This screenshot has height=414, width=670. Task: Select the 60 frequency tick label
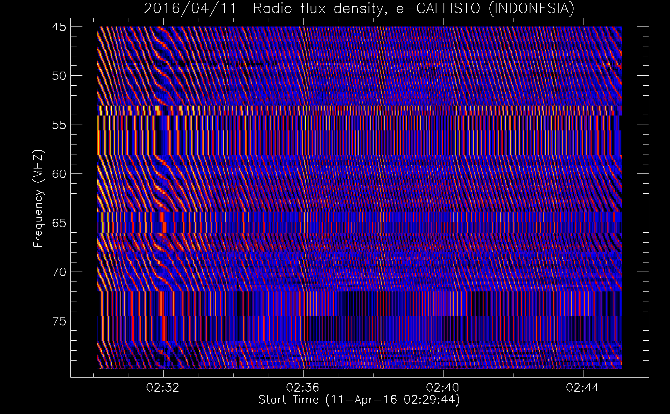pos(59,174)
